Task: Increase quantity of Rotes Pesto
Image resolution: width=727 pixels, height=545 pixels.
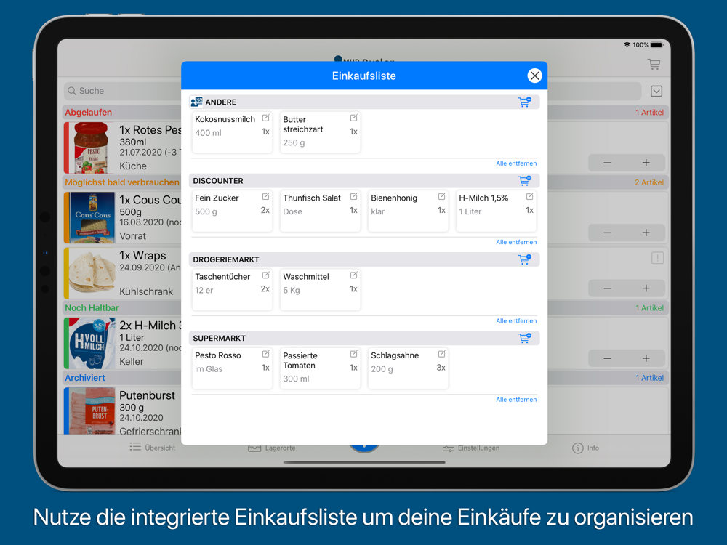Action: 646,163
